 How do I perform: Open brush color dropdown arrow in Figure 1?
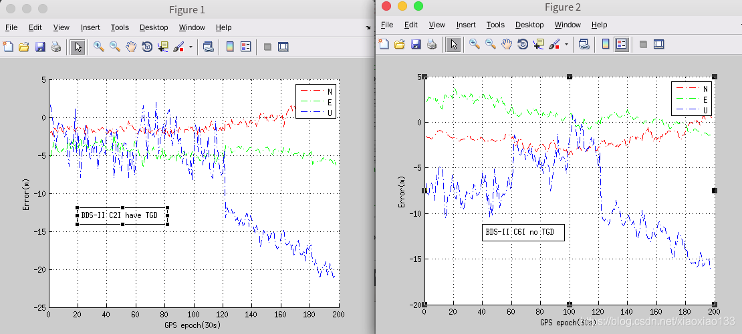pos(191,47)
